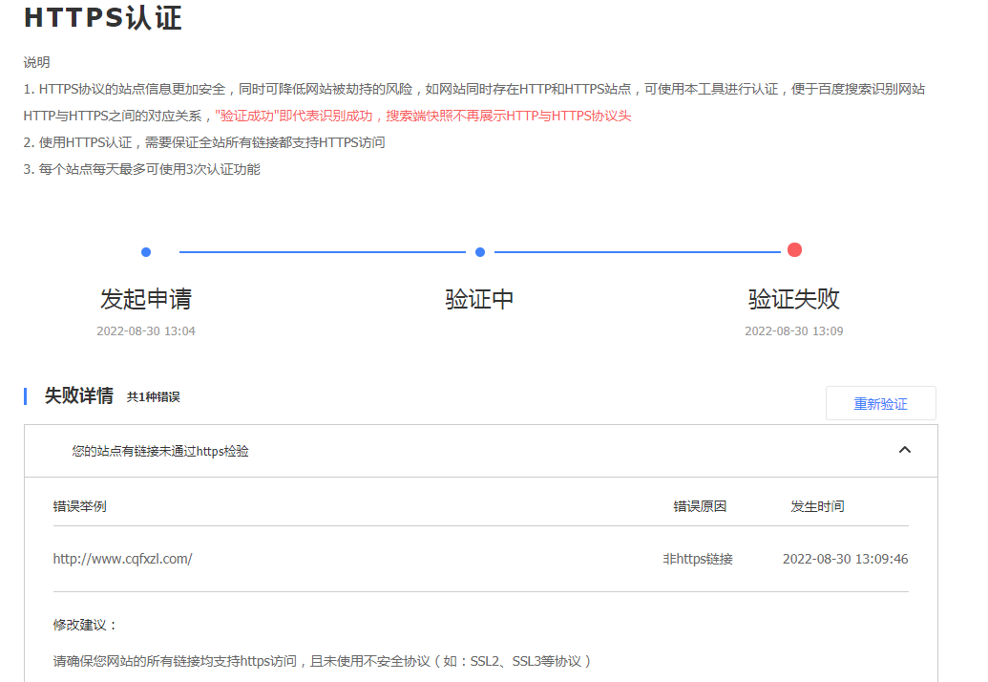Select the 验证中 step label
Screen dimensions: 988x682
coord(480,299)
